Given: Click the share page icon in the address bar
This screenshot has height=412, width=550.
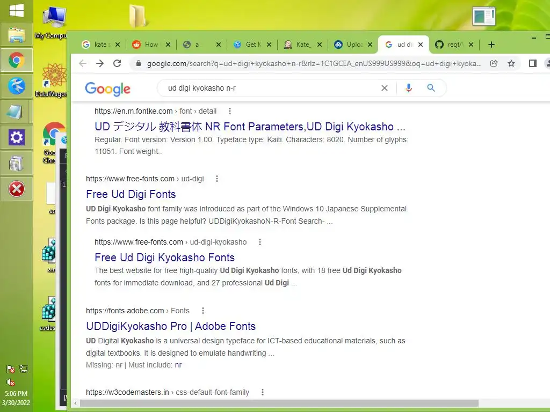Looking at the screenshot, I should 494,63.
